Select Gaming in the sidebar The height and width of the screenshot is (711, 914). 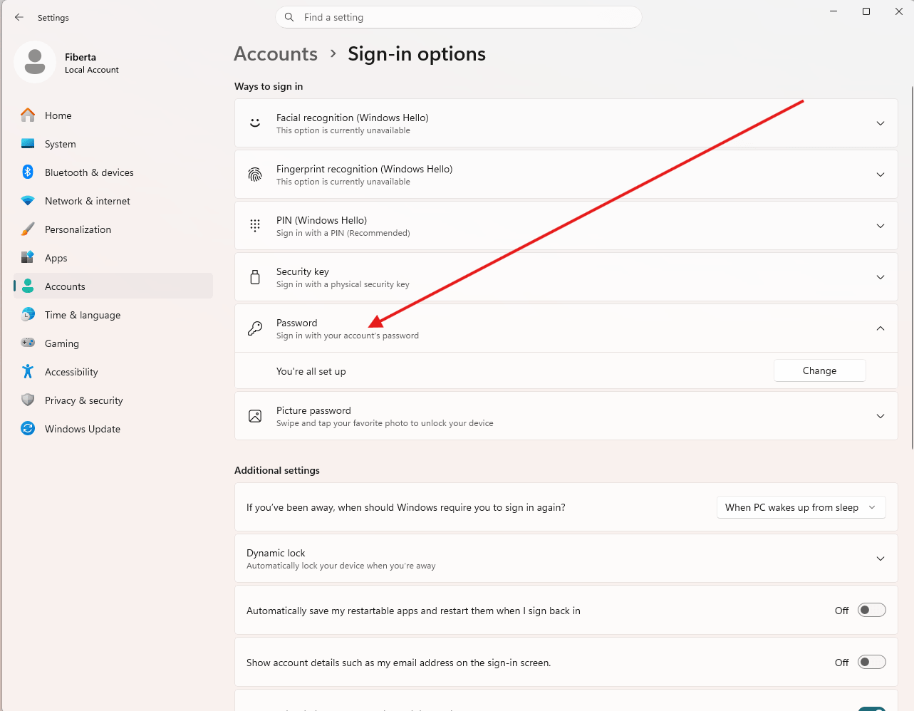(x=62, y=343)
